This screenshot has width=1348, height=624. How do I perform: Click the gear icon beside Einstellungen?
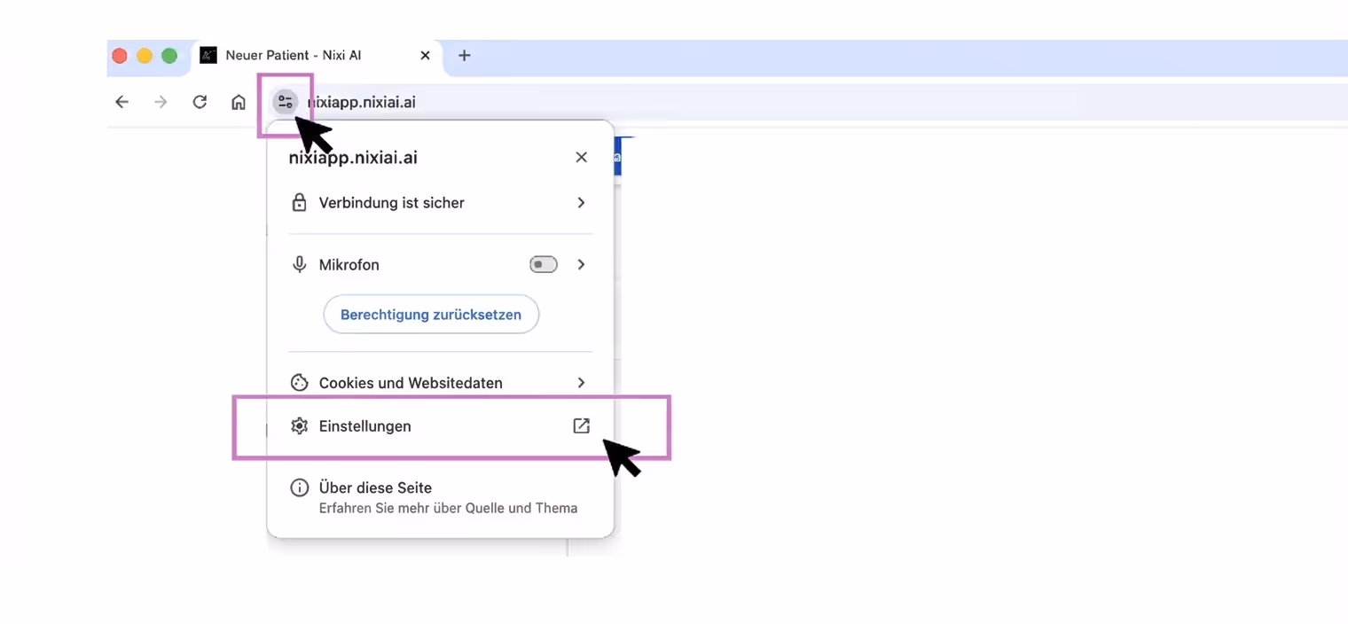click(x=299, y=425)
